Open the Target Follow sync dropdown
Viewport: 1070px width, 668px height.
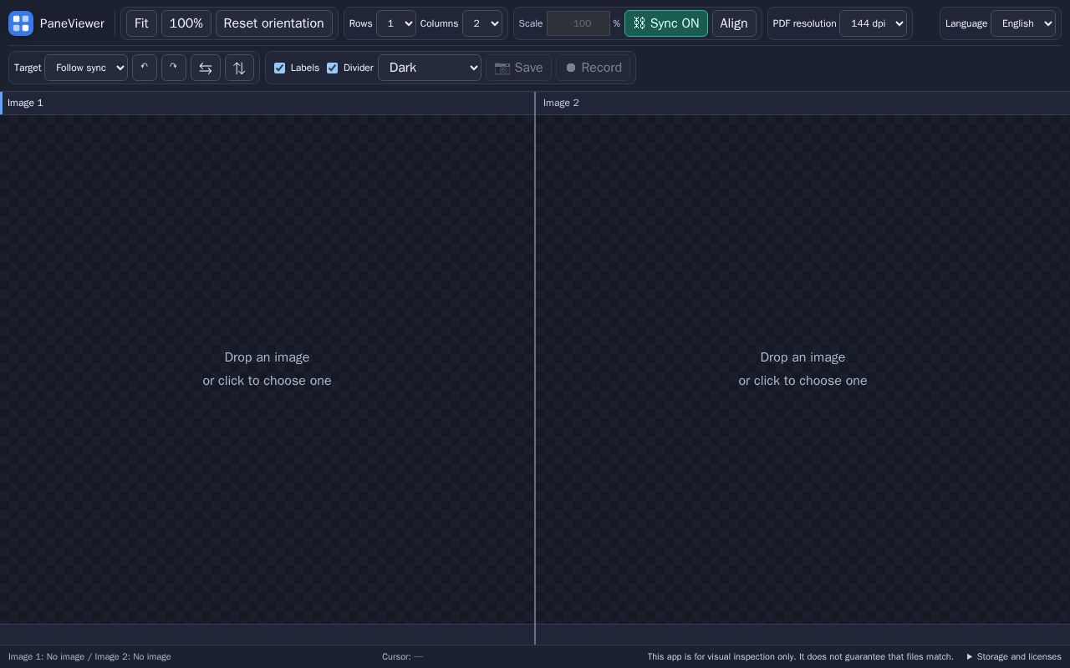pos(86,68)
